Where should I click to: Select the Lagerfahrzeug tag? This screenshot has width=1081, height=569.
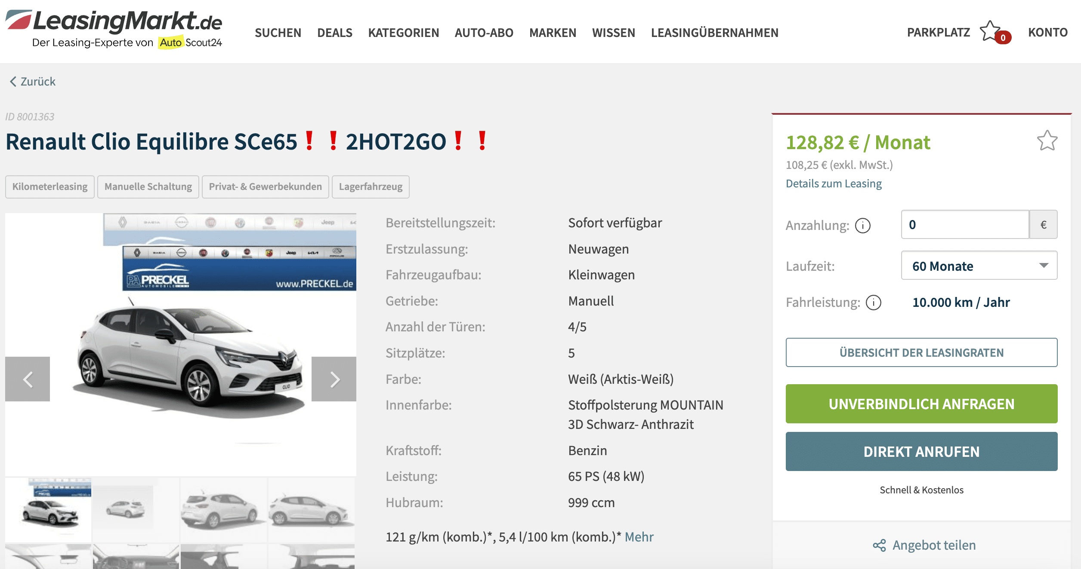tap(371, 187)
